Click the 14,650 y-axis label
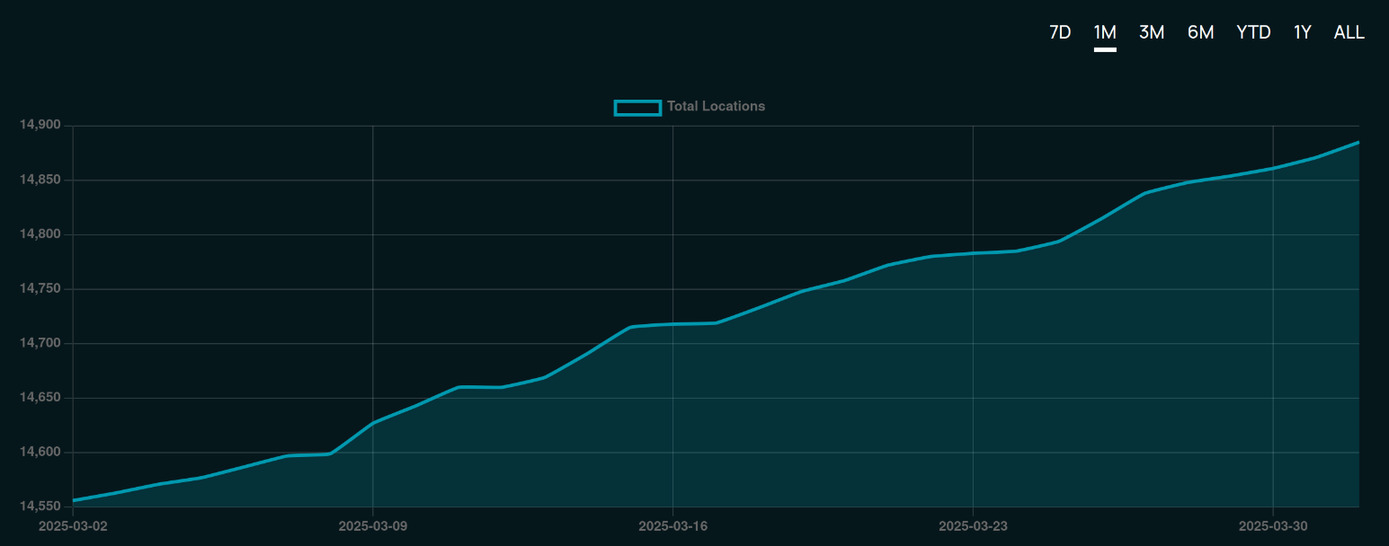Image resolution: width=1389 pixels, height=546 pixels. coord(40,398)
